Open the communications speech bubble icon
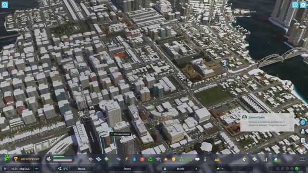The image size is (308, 173). tap(197, 159)
